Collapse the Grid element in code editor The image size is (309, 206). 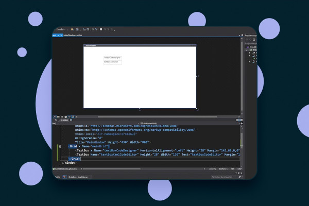coord(60,146)
